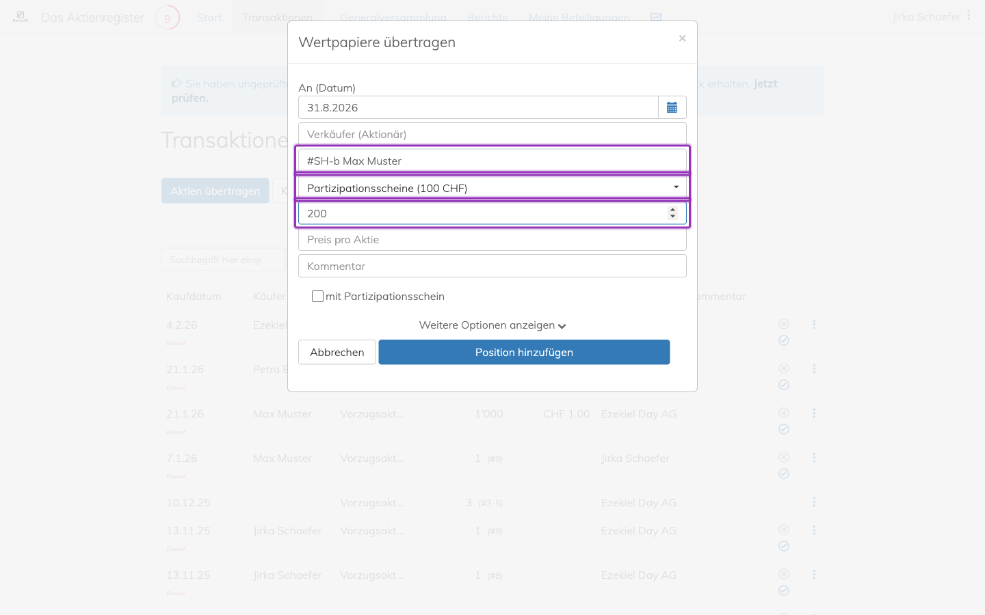Image resolution: width=985 pixels, height=615 pixels.
Task: Click the Position hinzufügen button
Action: click(524, 352)
